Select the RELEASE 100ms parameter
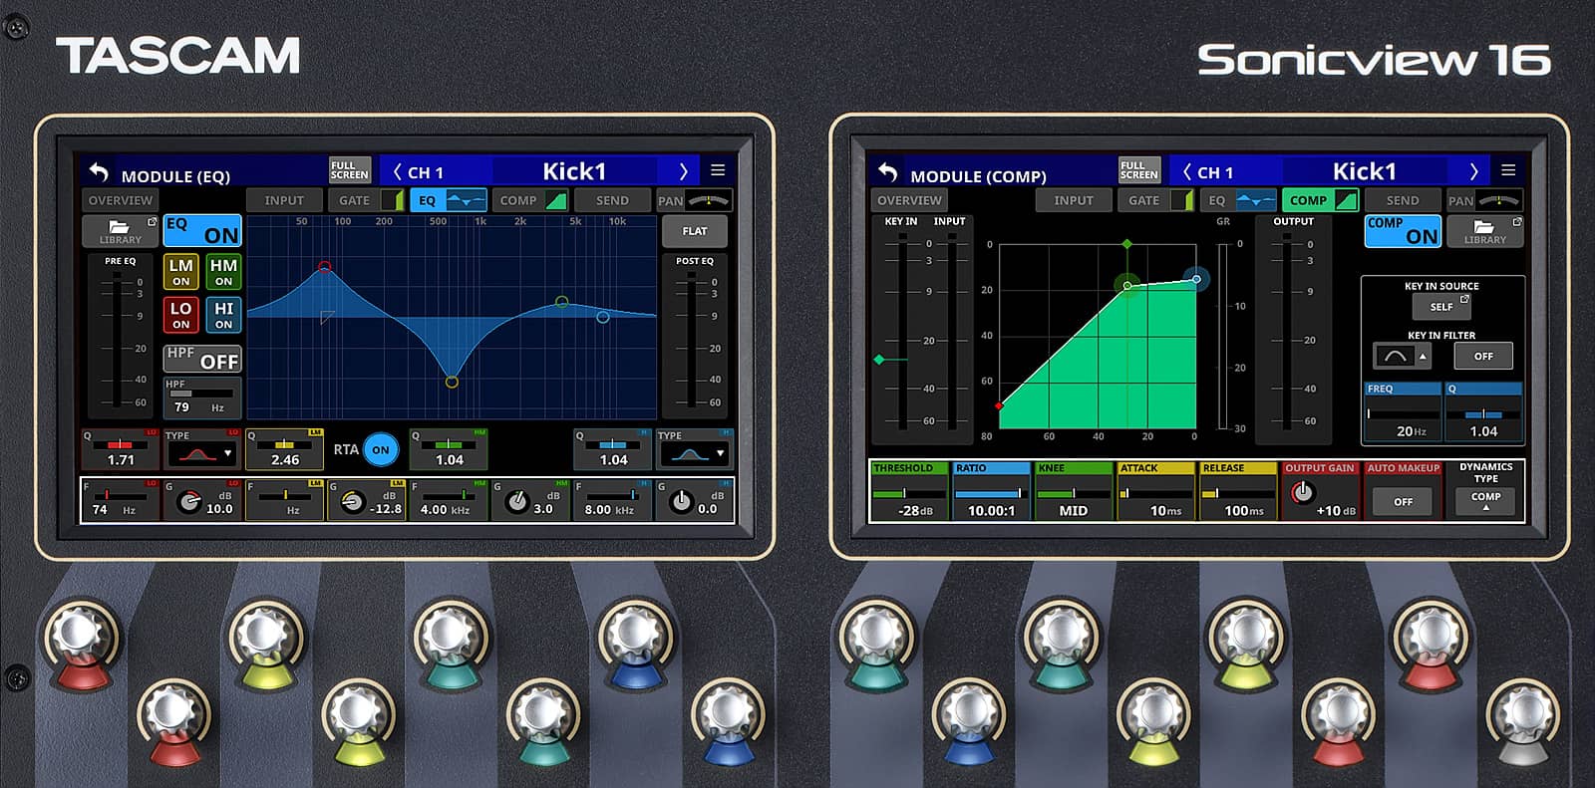This screenshot has height=788, width=1595. click(1237, 492)
